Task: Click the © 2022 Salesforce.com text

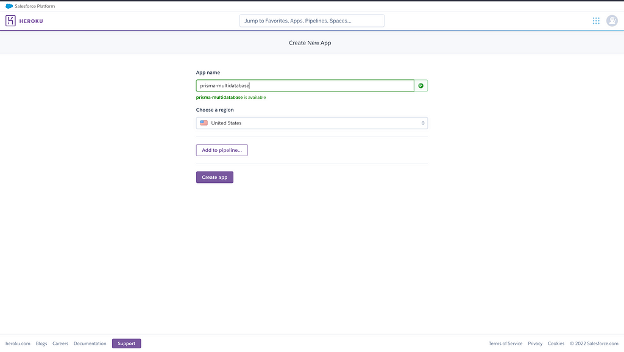Action: point(594,343)
